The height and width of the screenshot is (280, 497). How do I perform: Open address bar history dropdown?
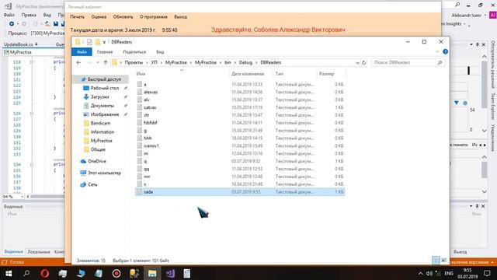tap(357, 62)
